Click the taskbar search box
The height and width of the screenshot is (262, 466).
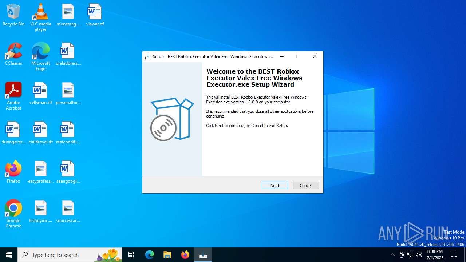[x=70, y=255]
